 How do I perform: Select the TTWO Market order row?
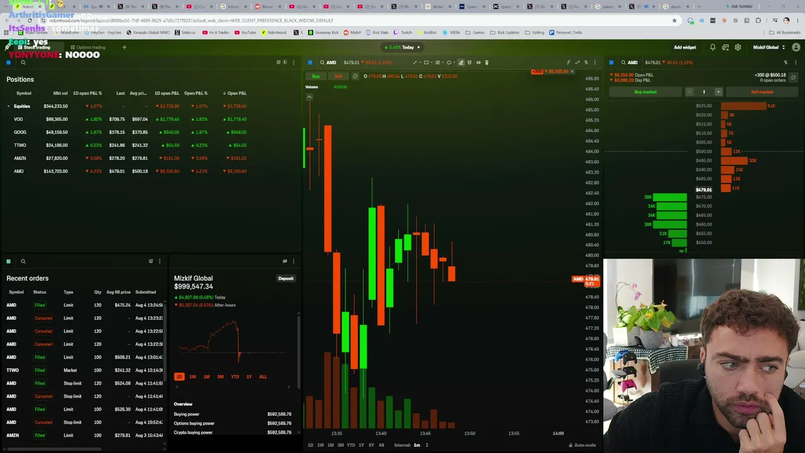coord(85,370)
